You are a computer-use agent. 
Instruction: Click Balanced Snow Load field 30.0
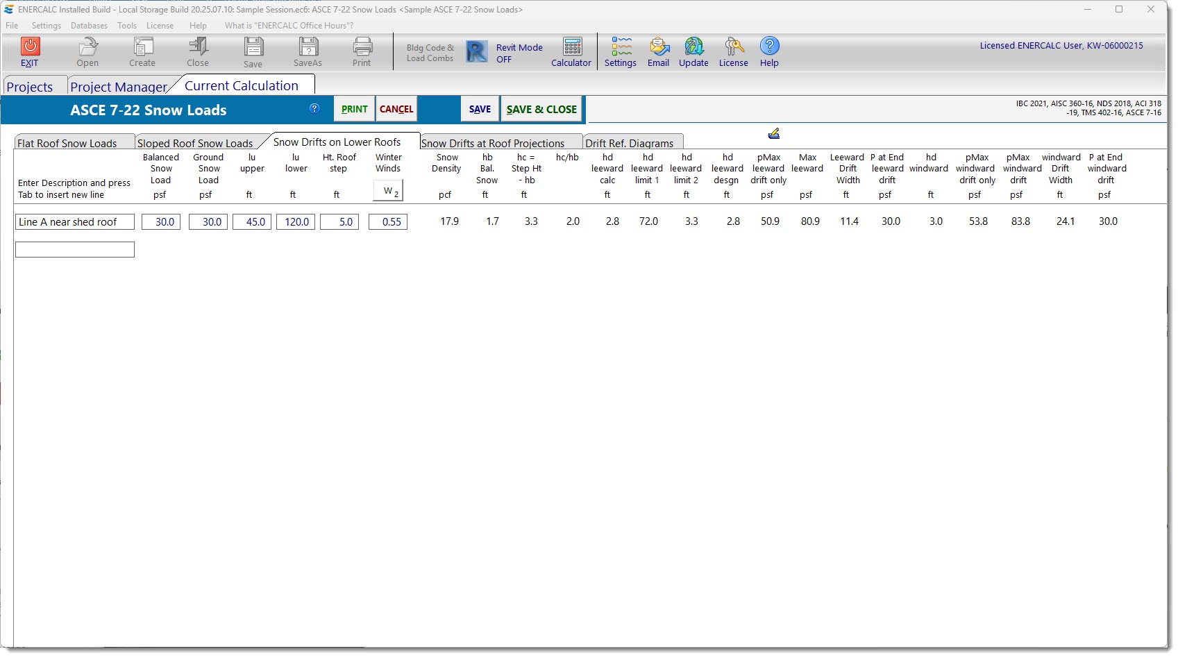point(161,222)
